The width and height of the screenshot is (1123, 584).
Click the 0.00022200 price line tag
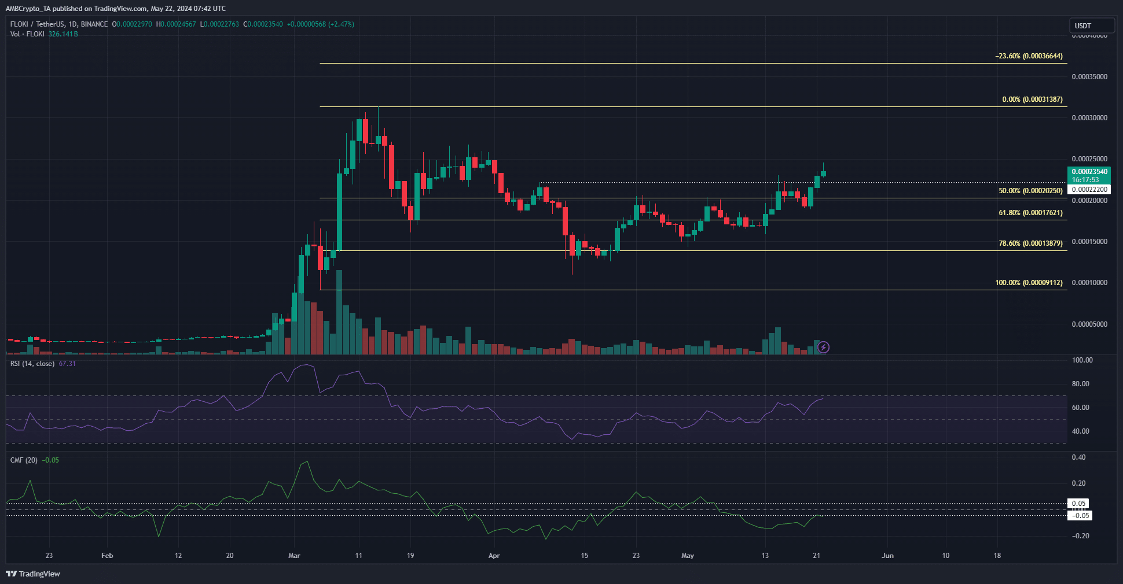click(1089, 190)
